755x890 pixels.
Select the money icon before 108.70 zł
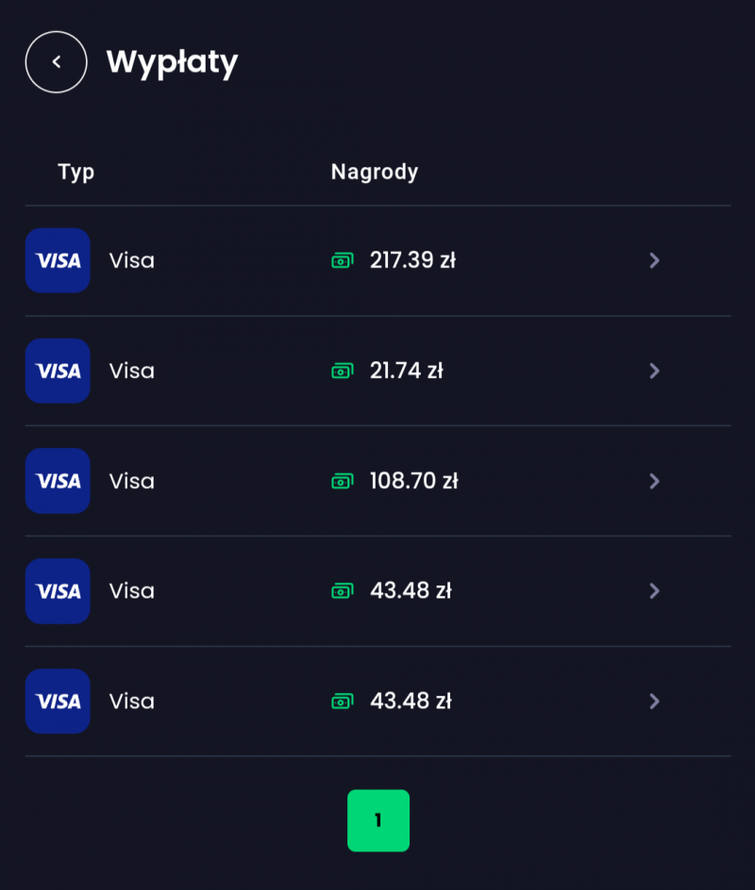(x=343, y=481)
